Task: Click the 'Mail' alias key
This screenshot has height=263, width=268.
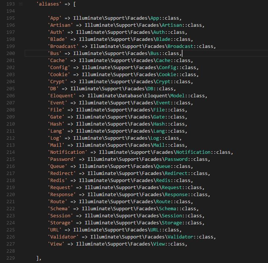Action: (56, 145)
